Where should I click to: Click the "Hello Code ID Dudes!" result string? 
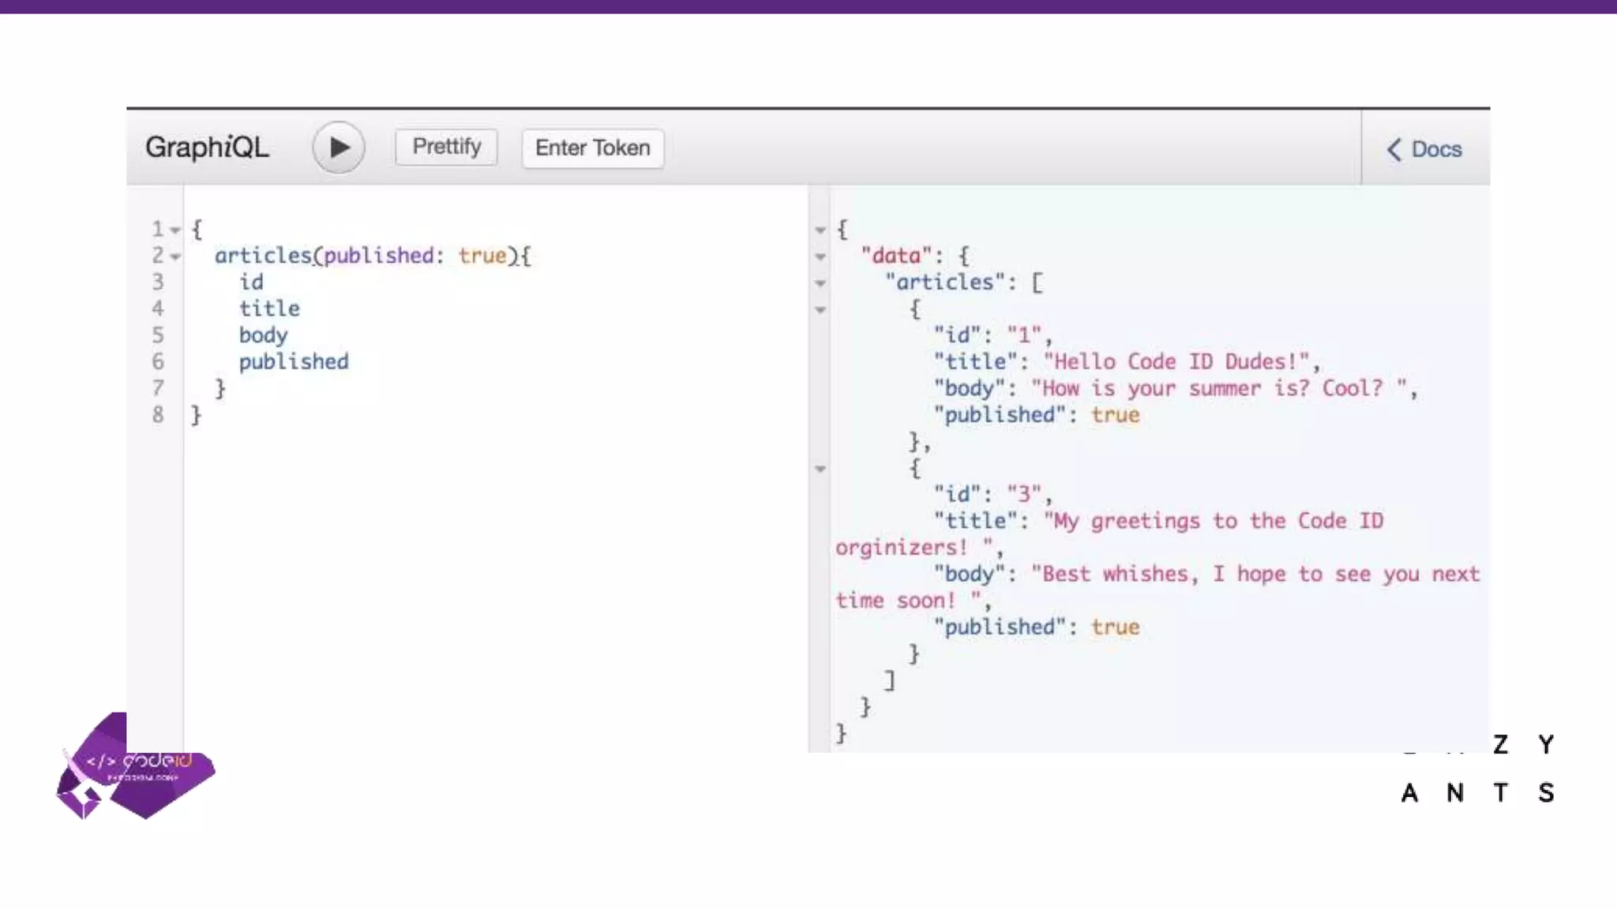point(1176,362)
